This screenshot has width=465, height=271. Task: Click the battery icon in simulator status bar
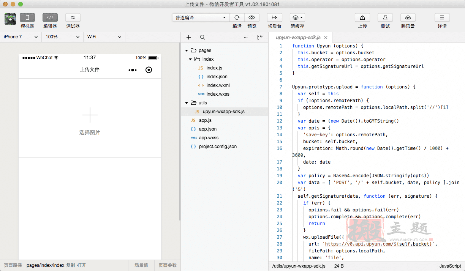153,58
